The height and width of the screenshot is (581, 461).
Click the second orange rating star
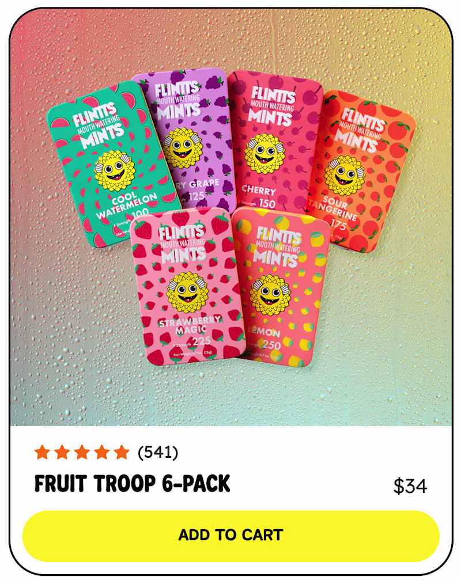pos(62,453)
